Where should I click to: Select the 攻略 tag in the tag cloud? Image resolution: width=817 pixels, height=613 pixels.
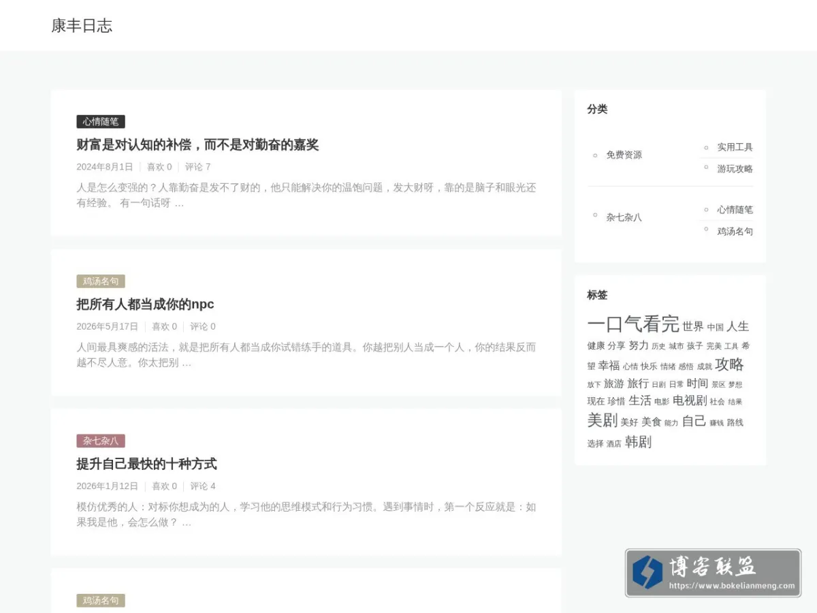pos(729,364)
